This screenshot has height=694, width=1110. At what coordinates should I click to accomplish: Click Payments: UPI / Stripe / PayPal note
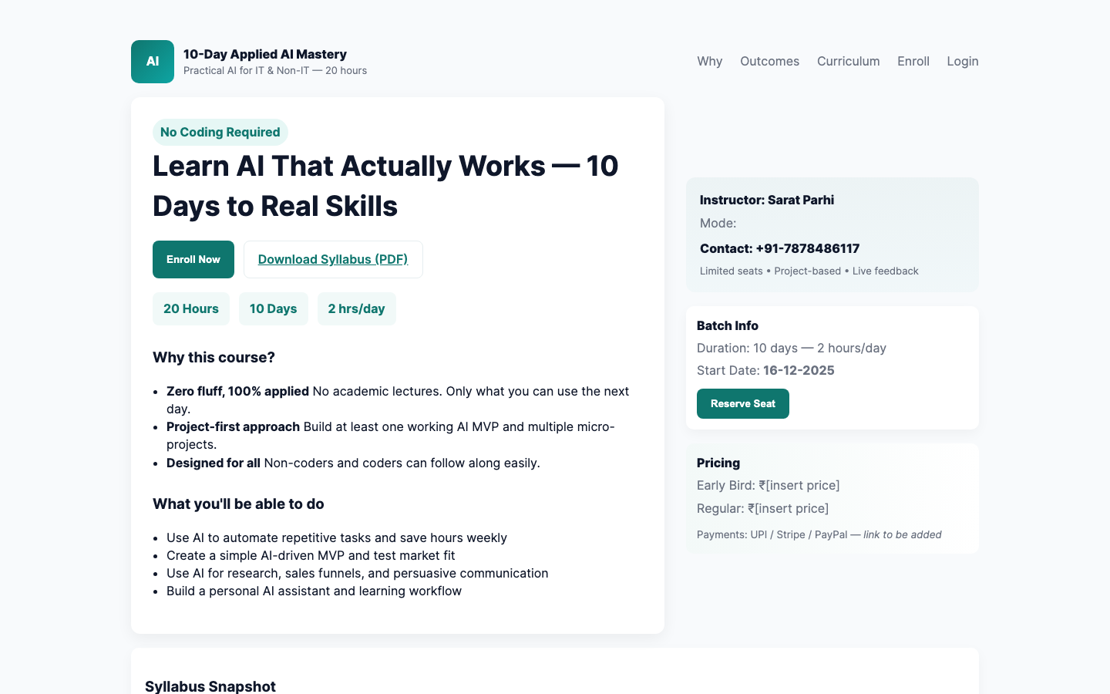(x=819, y=534)
